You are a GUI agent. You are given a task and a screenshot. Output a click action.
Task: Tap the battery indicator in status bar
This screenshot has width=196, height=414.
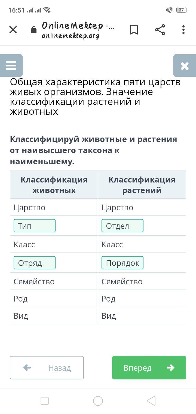point(182,10)
